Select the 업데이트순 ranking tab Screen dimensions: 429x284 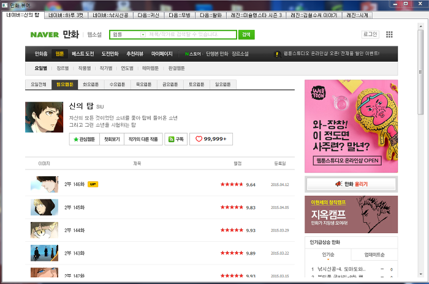click(x=374, y=255)
